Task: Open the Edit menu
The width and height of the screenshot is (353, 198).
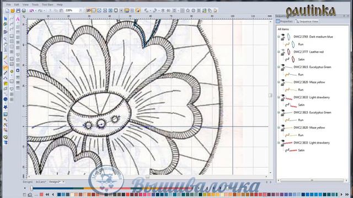Action: [17, 4]
